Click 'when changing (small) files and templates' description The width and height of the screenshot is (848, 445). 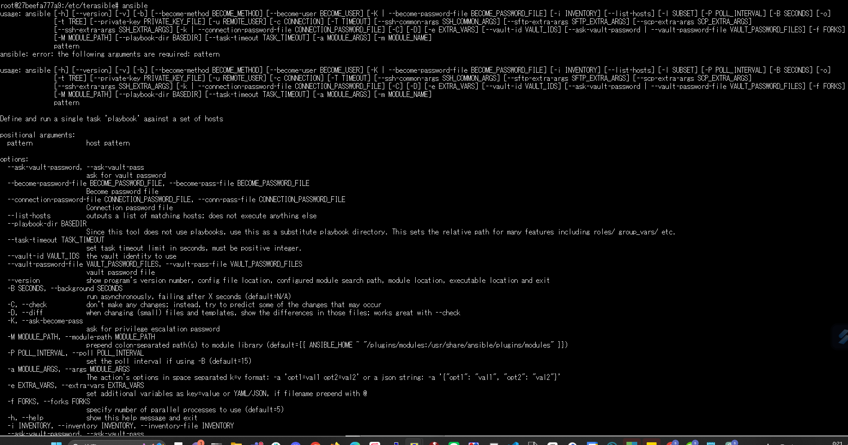(x=273, y=313)
